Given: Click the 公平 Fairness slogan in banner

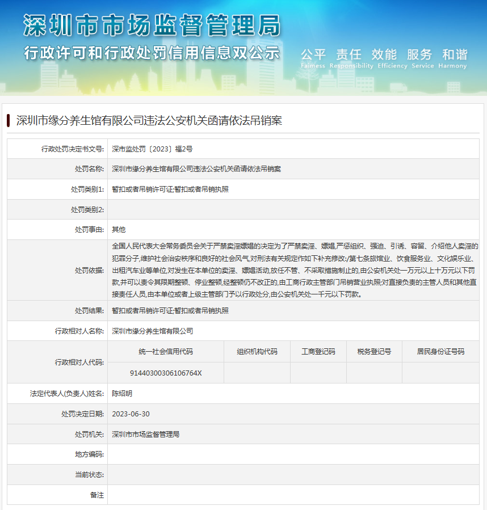Looking at the screenshot, I should point(313,58).
